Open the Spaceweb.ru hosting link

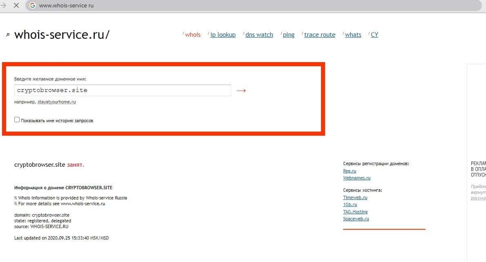coord(356,219)
